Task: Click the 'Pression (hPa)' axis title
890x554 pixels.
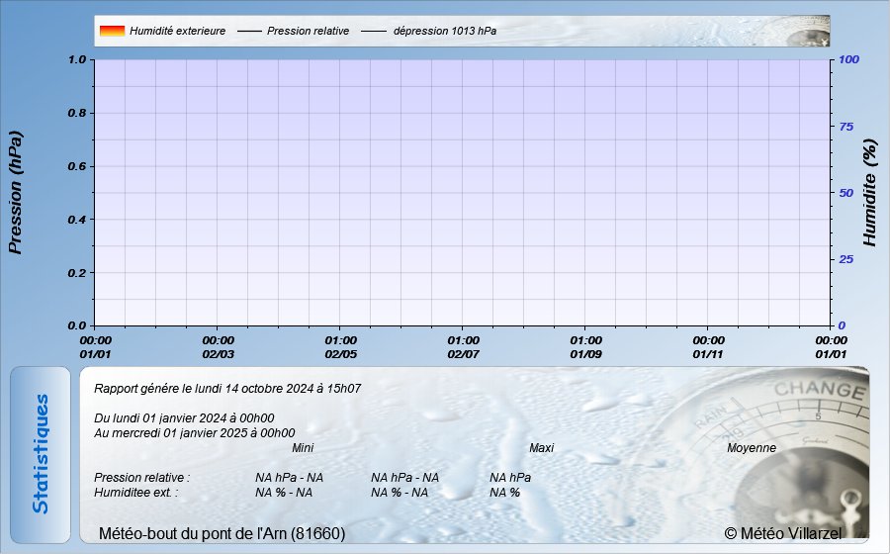Action: coord(15,193)
